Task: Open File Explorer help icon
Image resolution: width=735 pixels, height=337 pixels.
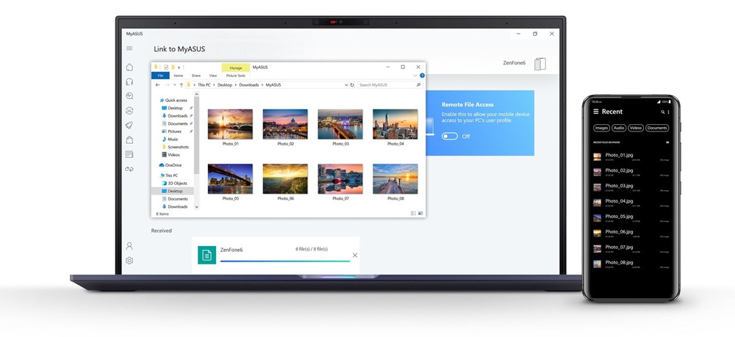Action: [422, 76]
